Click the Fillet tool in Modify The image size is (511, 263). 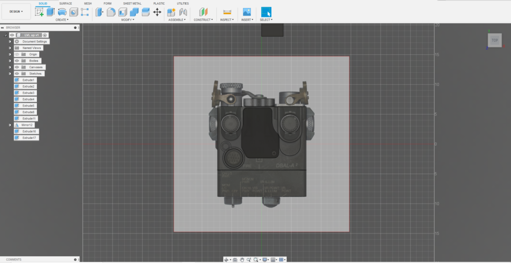[x=111, y=12]
